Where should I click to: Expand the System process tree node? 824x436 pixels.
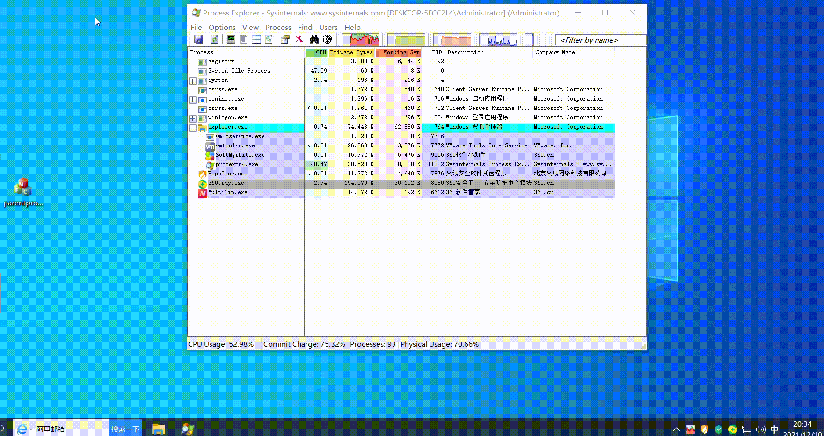click(192, 81)
